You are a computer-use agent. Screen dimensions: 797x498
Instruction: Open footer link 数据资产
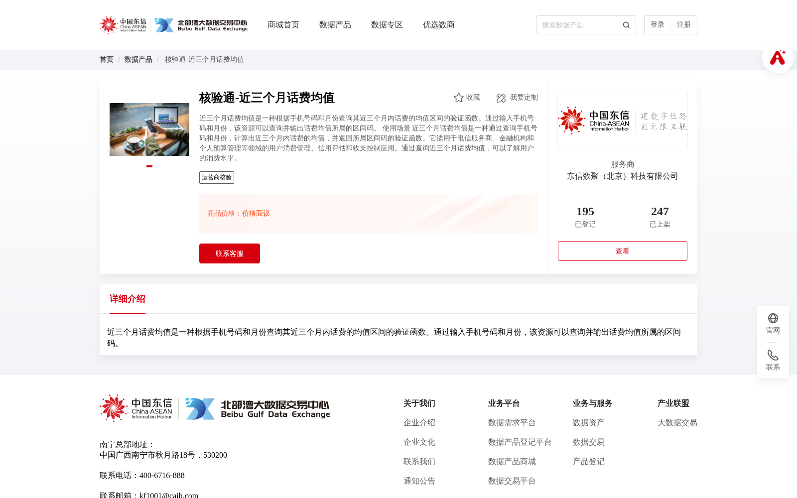point(589,423)
